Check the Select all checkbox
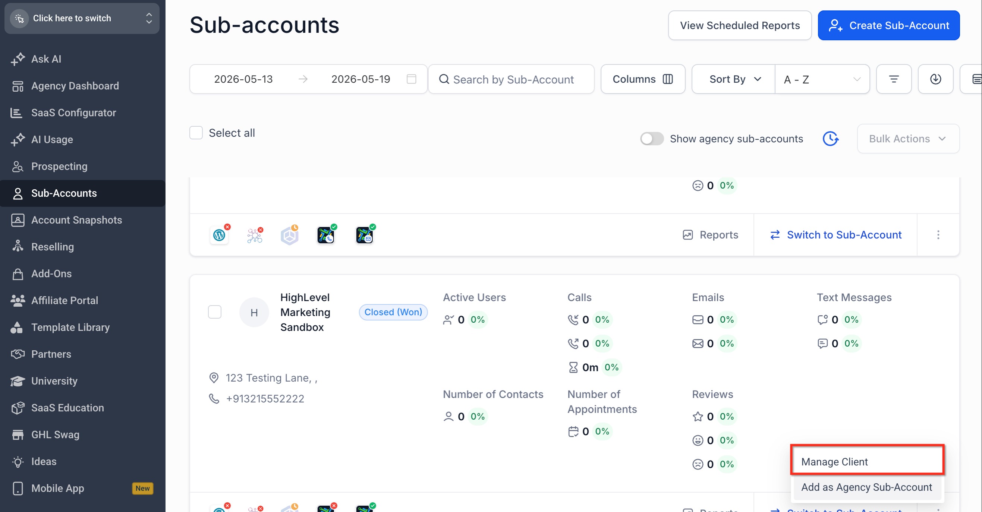Image resolution: width=982 pixels, height=512 pixels. (196, 133)
